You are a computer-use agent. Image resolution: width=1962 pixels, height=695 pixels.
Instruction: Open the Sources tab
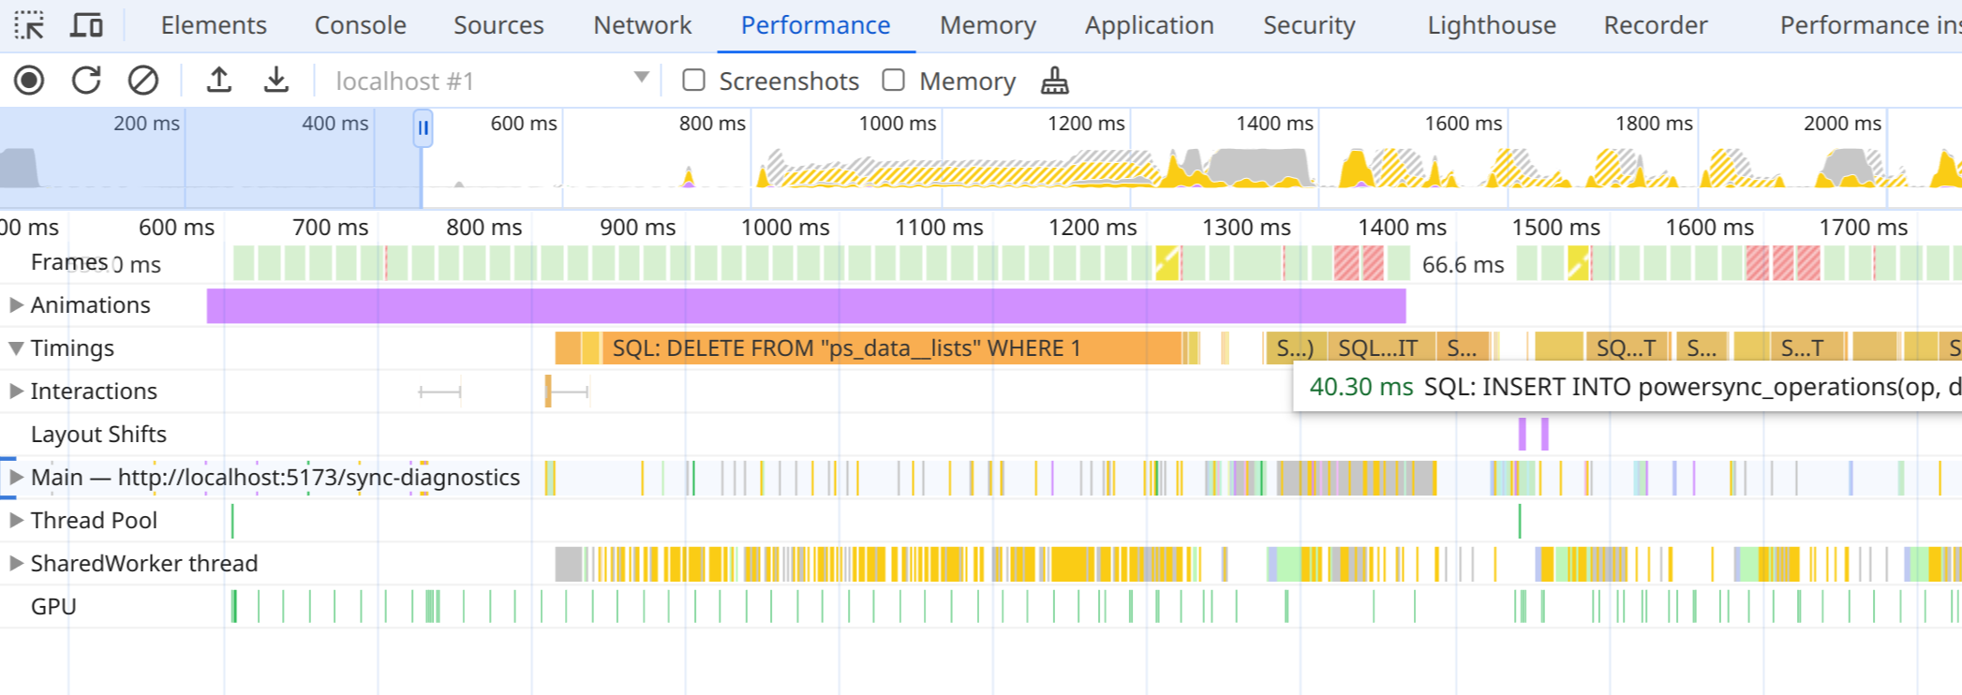pos(498,25)
